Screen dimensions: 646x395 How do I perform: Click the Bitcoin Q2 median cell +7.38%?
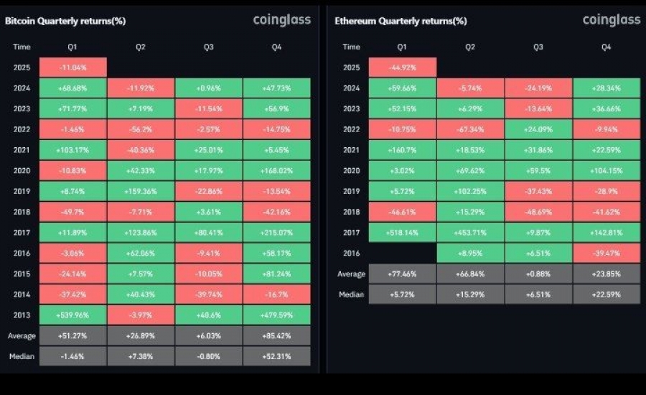point(141,356)
